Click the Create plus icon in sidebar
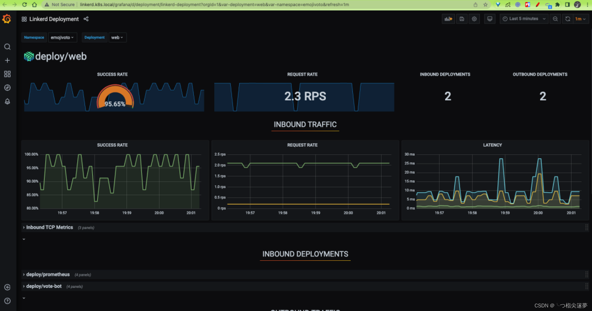This screenshot has height=311, width=592. click(7, 60)
